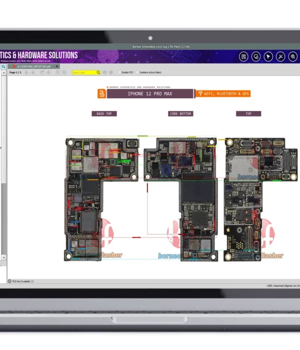Go to previous page with left arrow
This screenshot has width=300, height=350.
(x=26, y=72)
